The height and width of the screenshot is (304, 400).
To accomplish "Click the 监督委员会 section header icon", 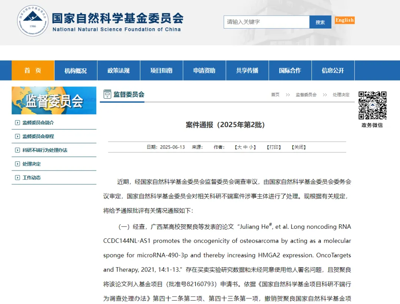I will click(x=107, y=94).
